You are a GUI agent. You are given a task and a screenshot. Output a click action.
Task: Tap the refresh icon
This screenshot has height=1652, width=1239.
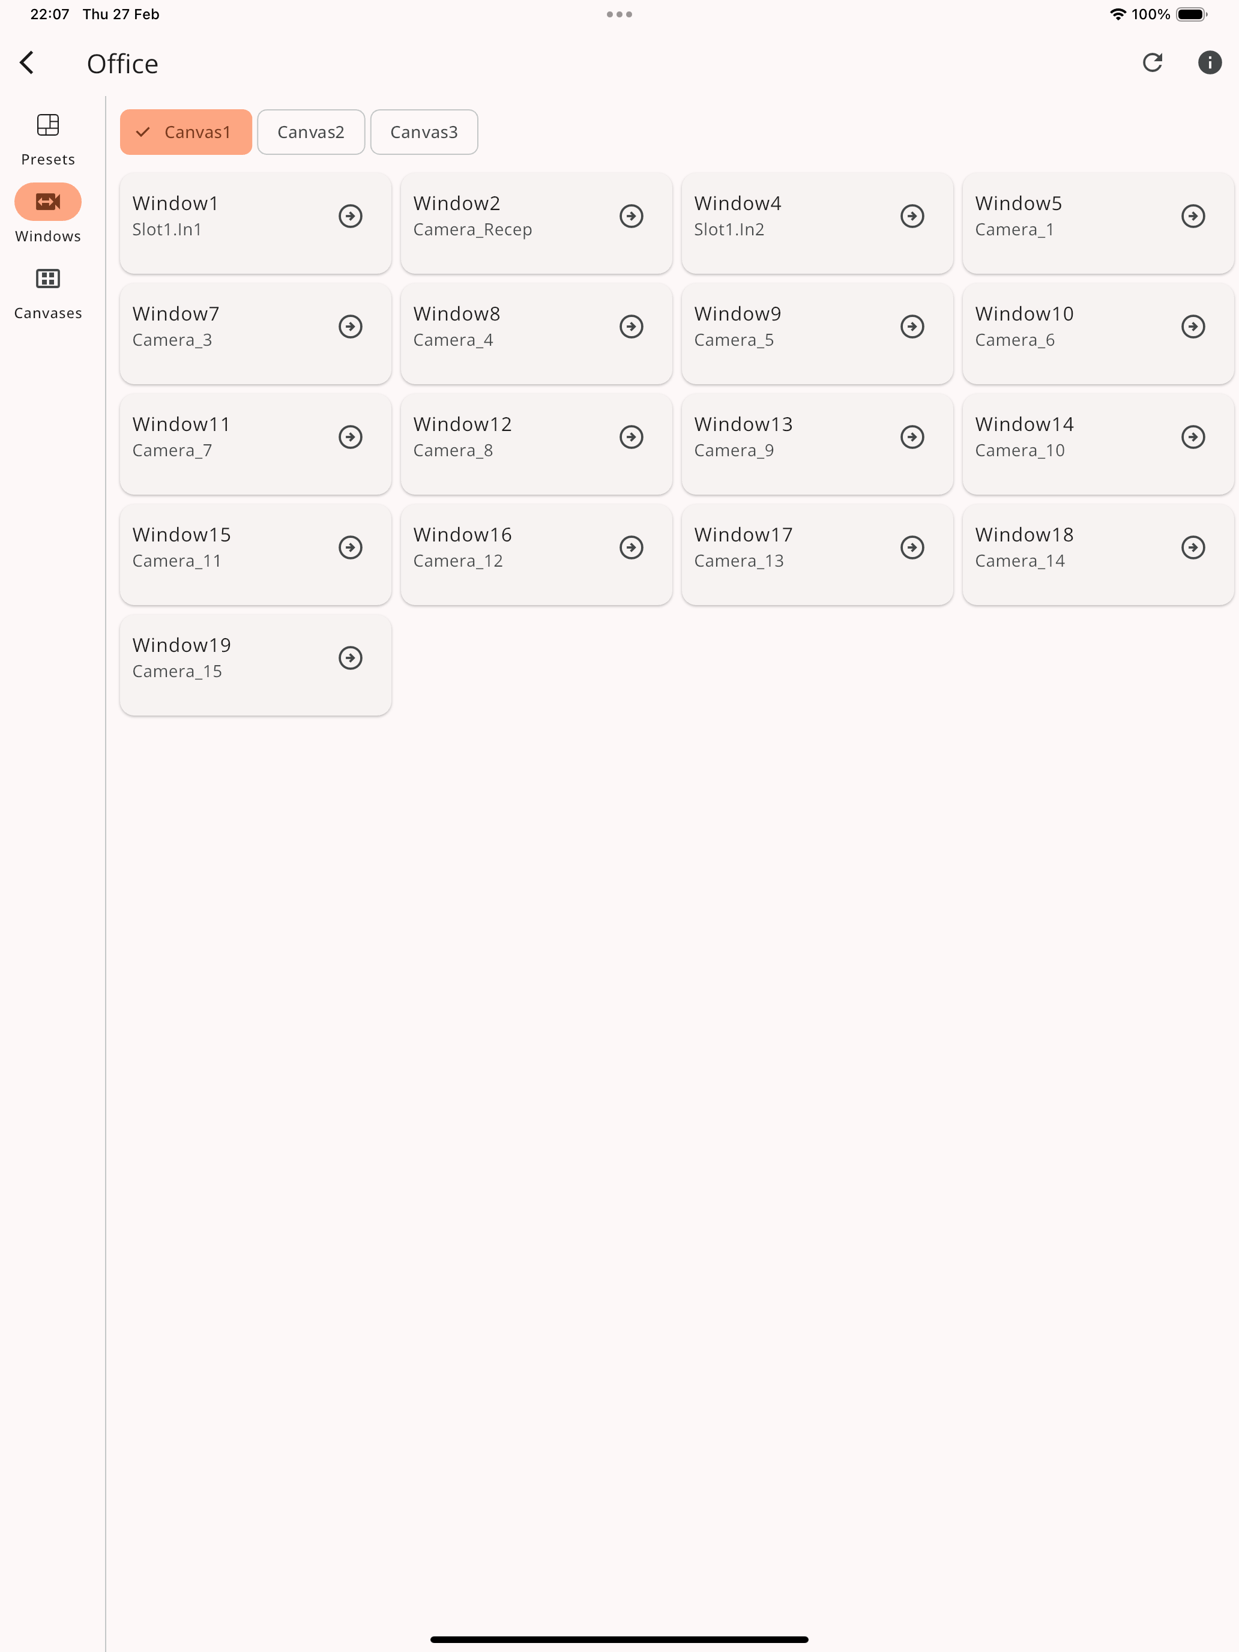1151,63
